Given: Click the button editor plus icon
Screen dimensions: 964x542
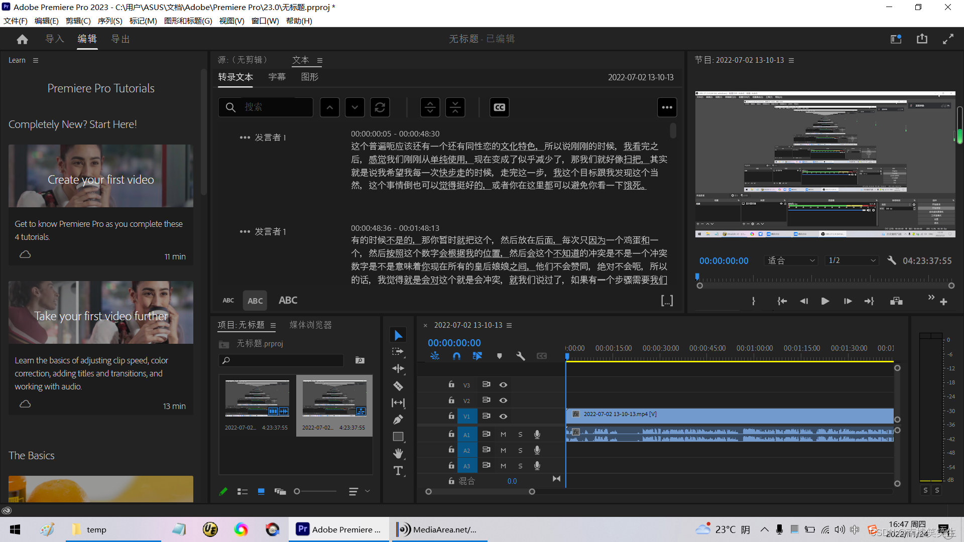Looking at the screenshot, I should 943,302.
